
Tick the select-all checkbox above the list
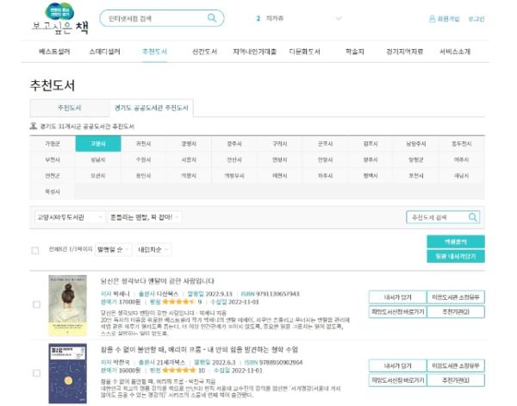35,250
